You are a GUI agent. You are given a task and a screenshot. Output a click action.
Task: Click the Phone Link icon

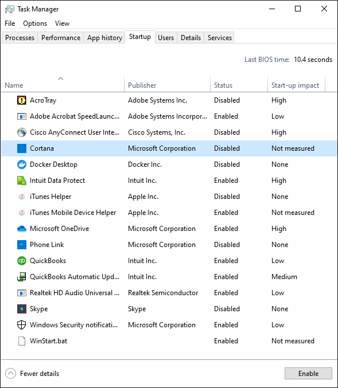22,245
